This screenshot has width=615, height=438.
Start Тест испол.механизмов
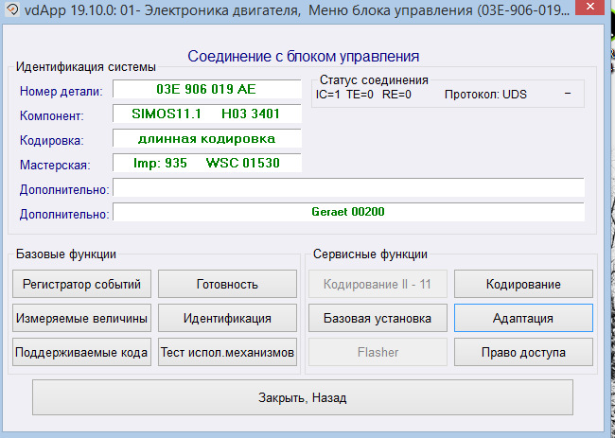coord(227,352)
